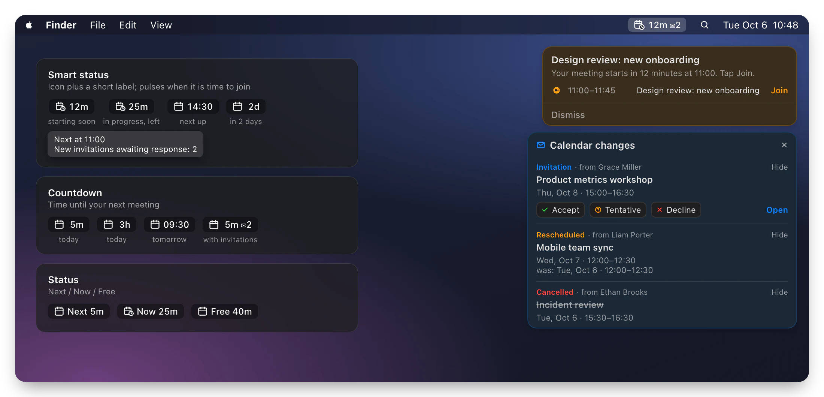
Task: Select the 09:30 tomorrow chip
Action: tap(169, 225)
